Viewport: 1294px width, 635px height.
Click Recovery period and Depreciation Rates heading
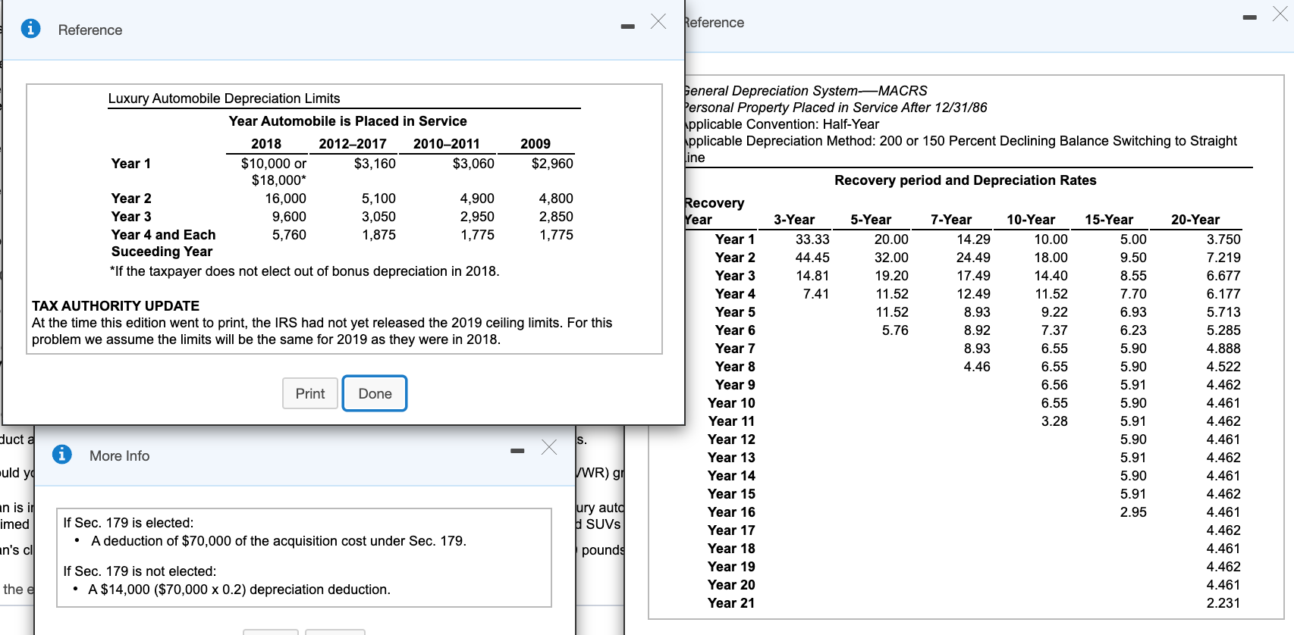point(965,180)
